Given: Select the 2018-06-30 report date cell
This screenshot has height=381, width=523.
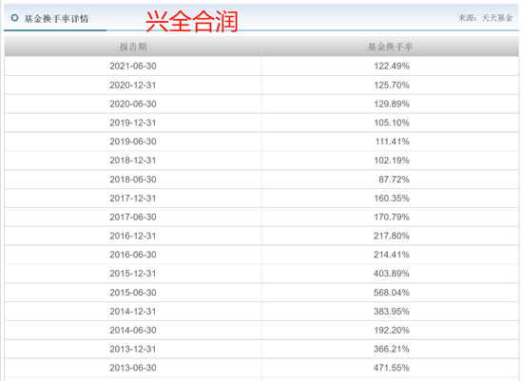Looking at the screenshot, I should click(x=133, y=180).
